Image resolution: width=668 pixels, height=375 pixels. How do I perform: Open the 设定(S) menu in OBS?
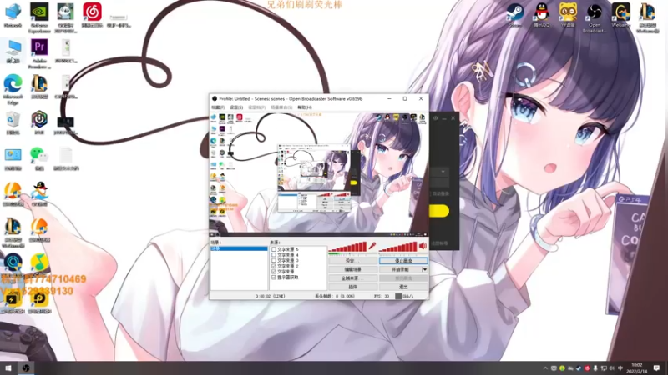coord(236,107)
